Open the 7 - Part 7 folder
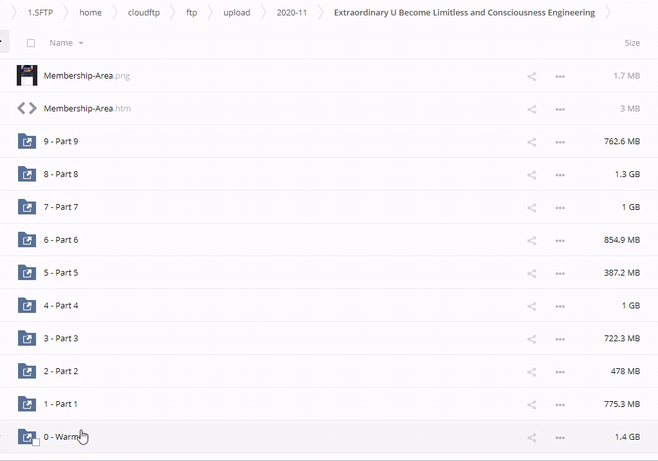This screenshot has width=658, height=461. pos(61,207)
